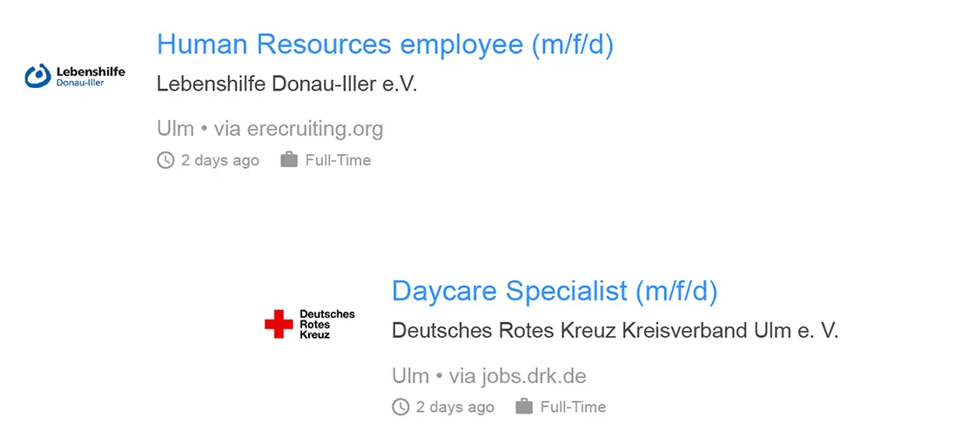Click the briefcase icon on the Daycare Specialist listing
969x445 pixels.
[x=524, y=407]
